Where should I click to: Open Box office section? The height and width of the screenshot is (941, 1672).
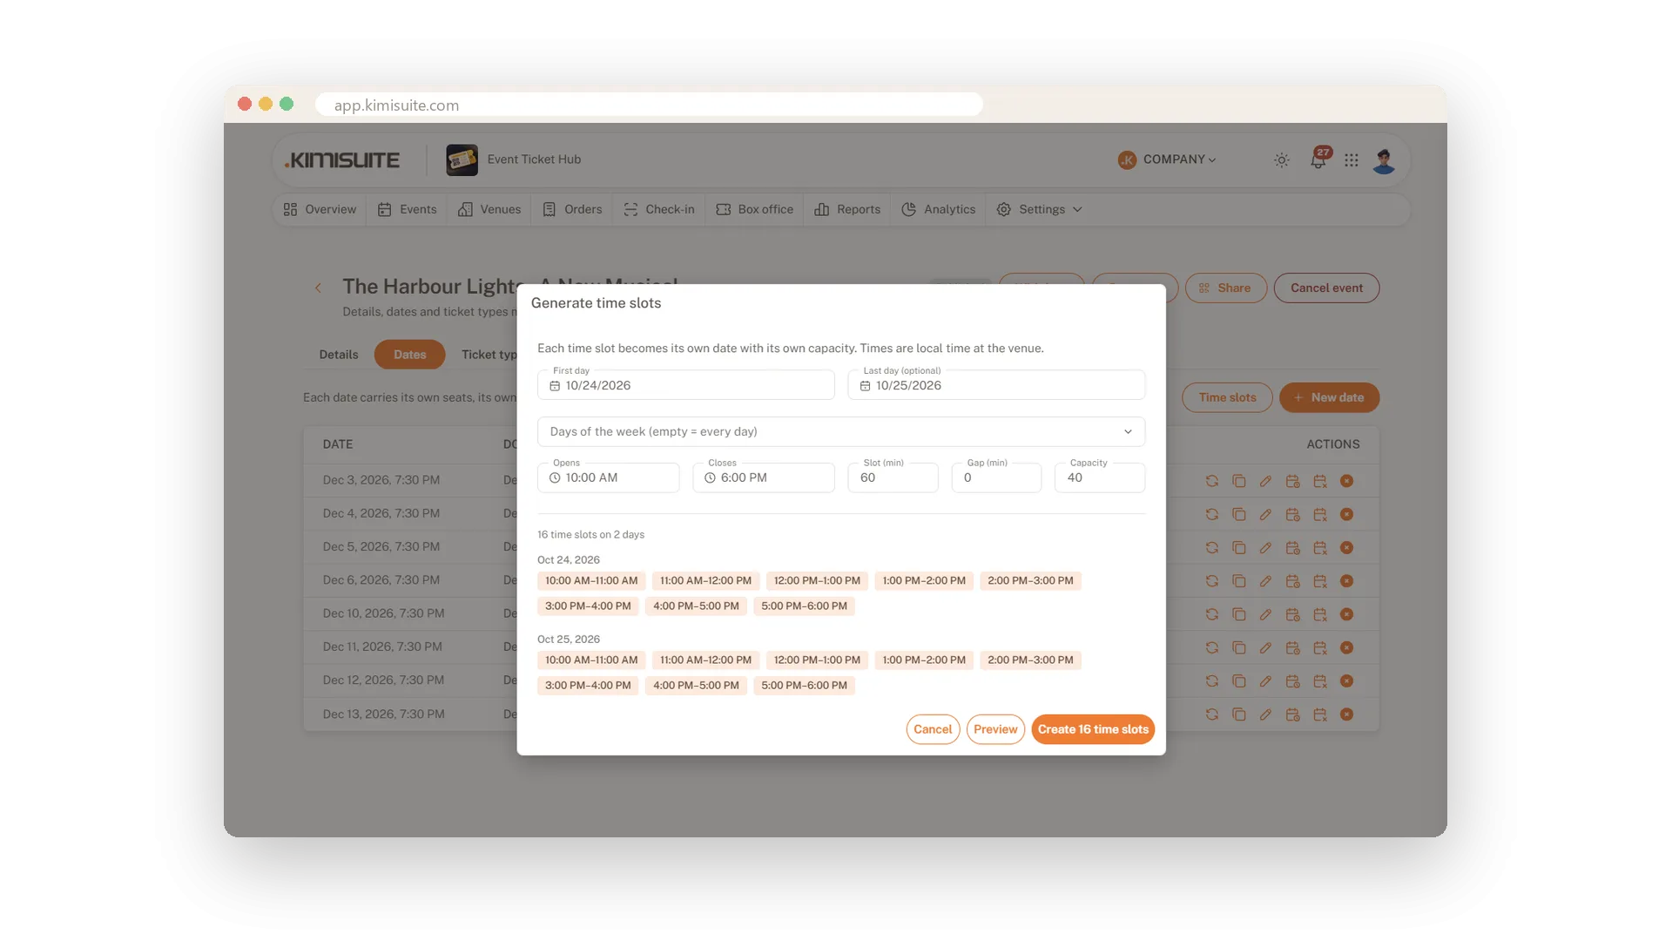(755, 210)
